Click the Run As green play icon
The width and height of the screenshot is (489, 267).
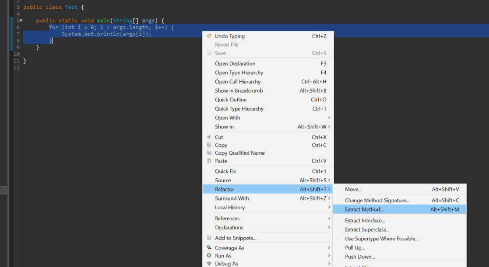(x=209, y=256)
